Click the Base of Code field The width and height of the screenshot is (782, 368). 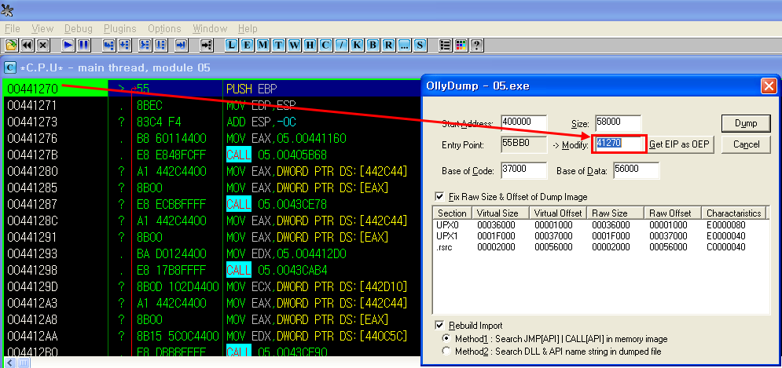pos(524,170)
